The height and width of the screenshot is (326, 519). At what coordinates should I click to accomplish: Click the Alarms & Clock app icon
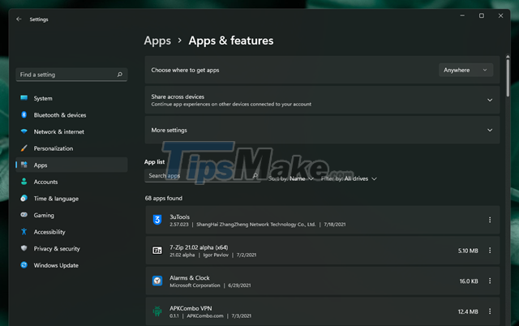[x=157, y=281]
